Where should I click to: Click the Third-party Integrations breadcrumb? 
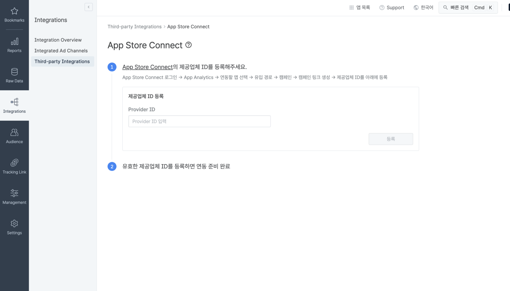point(134,27)
